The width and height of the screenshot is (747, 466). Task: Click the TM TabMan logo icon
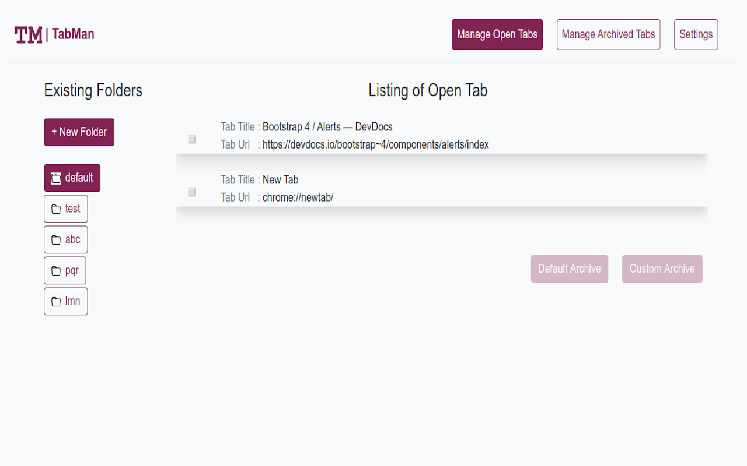28,35
